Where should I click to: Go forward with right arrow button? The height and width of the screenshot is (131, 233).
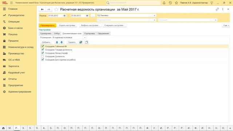pyautogui.click(x=49, y=9)
